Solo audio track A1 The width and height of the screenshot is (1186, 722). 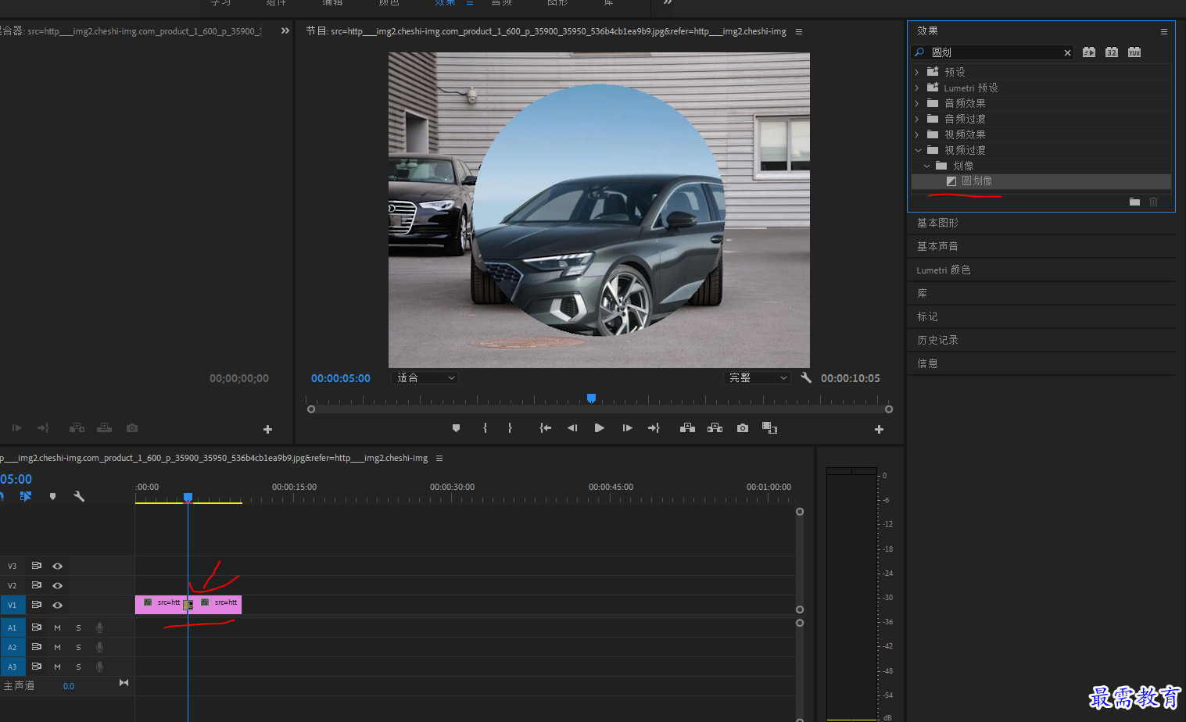78,627
